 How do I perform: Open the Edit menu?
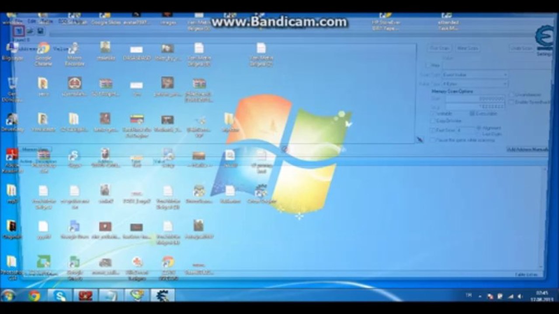click(32, 21)
